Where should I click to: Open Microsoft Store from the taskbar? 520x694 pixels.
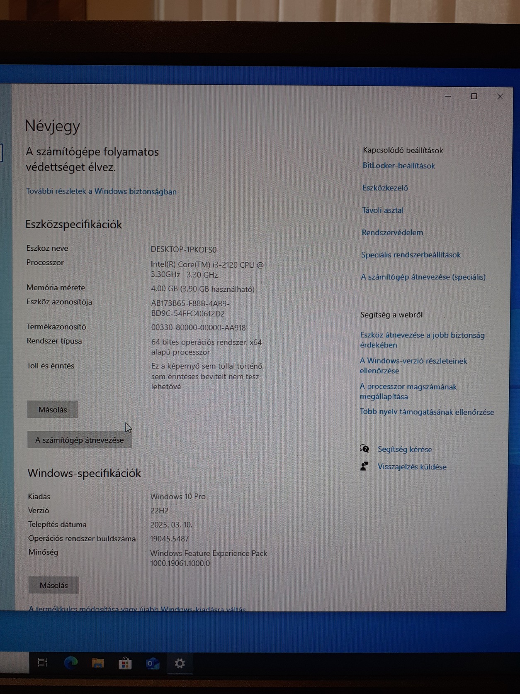tap(125, 663)
